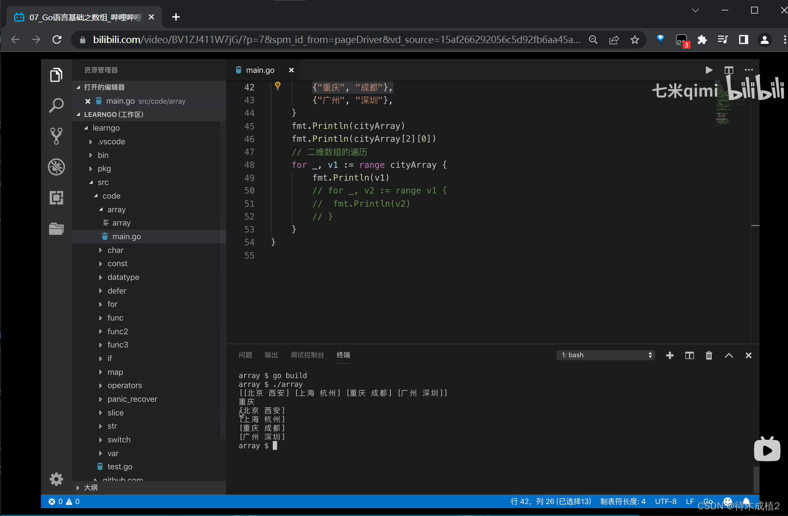Click the UTF-8 encoding status entry

[x=666, y=501]
